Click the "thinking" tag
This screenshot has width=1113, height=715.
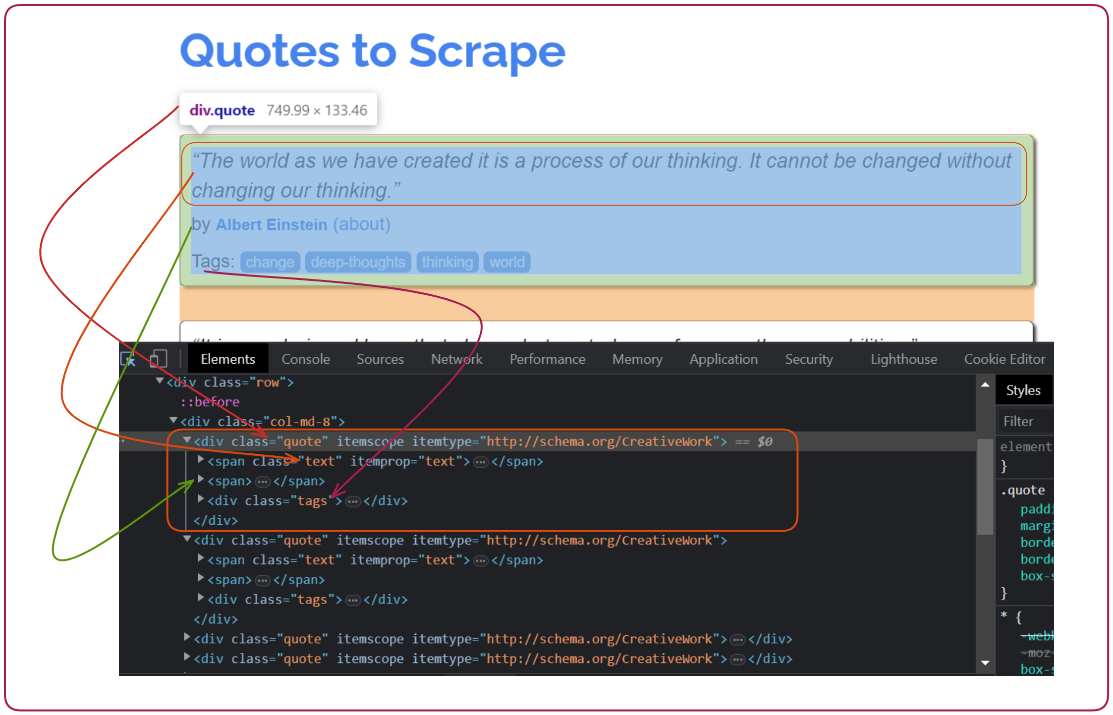[447, 262]
